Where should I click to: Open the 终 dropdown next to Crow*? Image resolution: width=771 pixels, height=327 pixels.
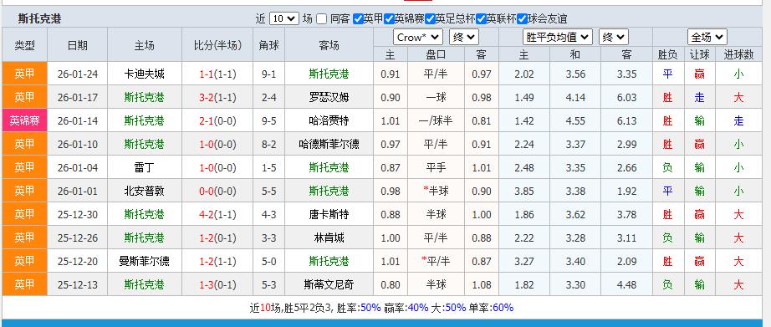463,38
